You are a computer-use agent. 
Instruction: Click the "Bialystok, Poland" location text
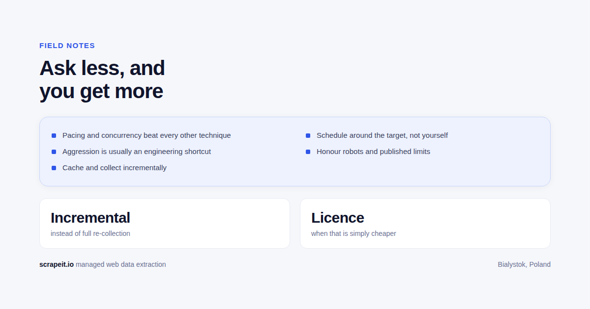(x=524, y=264)
